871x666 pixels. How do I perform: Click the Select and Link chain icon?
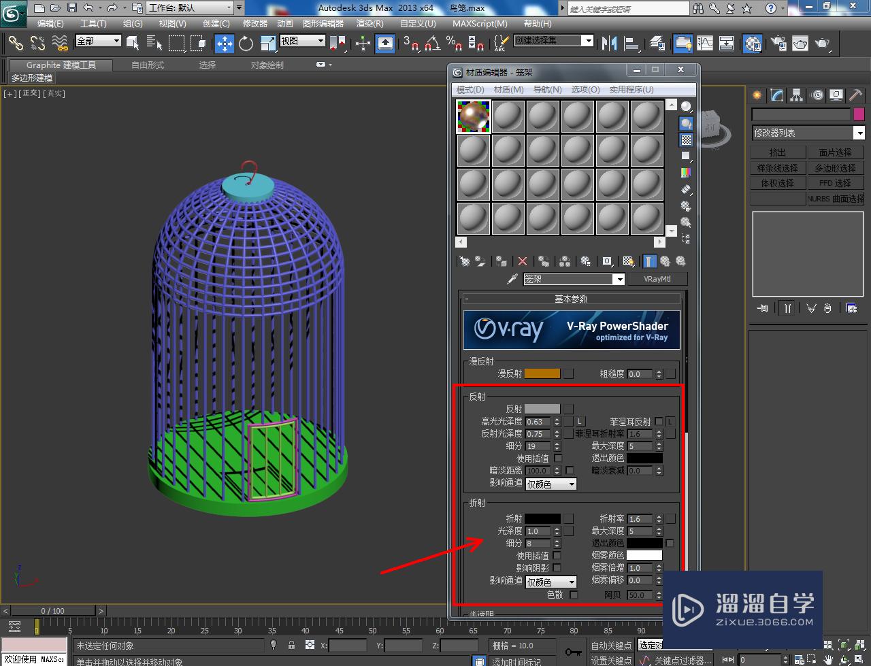pyautogui.click(x=16, y=44)
